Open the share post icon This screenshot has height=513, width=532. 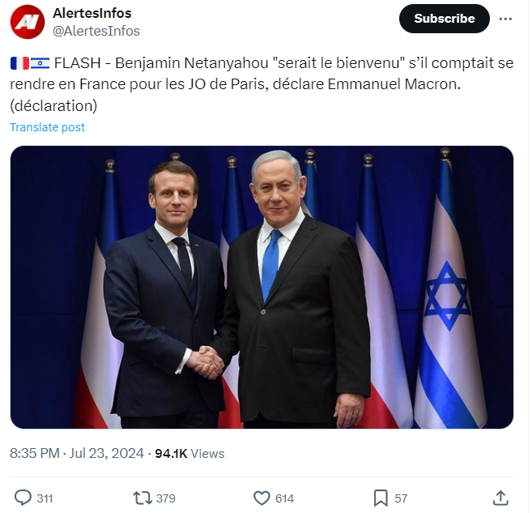click(x=500, y=498)
